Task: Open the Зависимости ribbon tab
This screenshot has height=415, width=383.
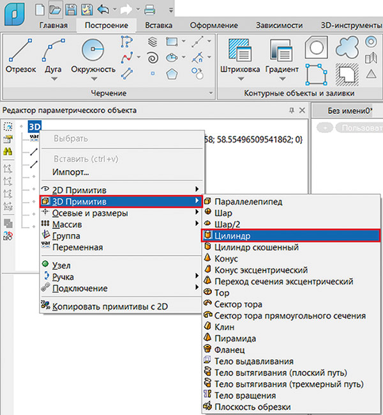Action: (279, 26)
